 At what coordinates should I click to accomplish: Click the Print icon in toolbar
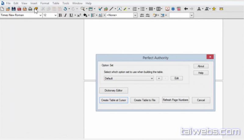click(x=30, y=9)
